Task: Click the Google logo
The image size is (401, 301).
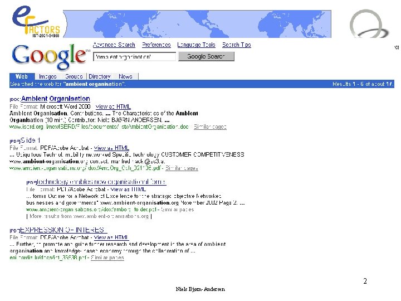Action: (x=49, y=57)
